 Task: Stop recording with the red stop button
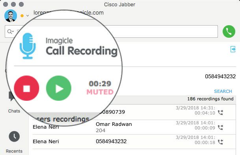(27, 88)
